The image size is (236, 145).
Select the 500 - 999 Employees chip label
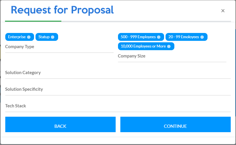[138, 37]
